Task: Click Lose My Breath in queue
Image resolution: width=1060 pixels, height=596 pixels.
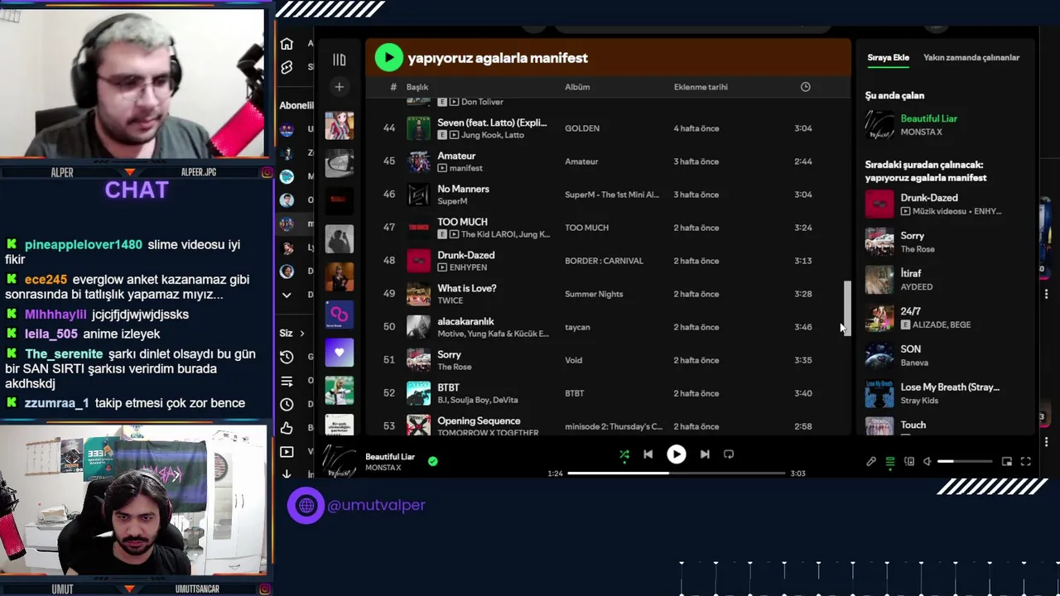Action: [950, 387]
